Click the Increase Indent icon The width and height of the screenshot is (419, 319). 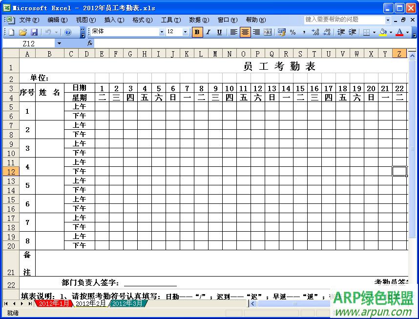tap(353, 32)
